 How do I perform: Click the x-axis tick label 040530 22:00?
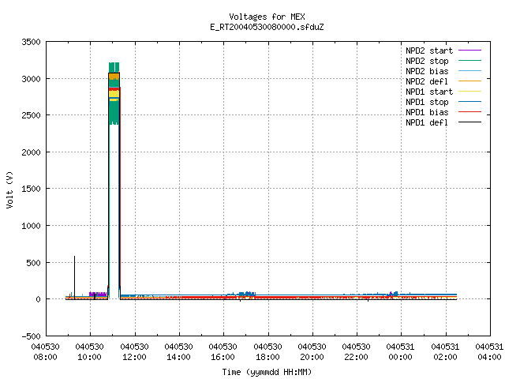(356, 352)
